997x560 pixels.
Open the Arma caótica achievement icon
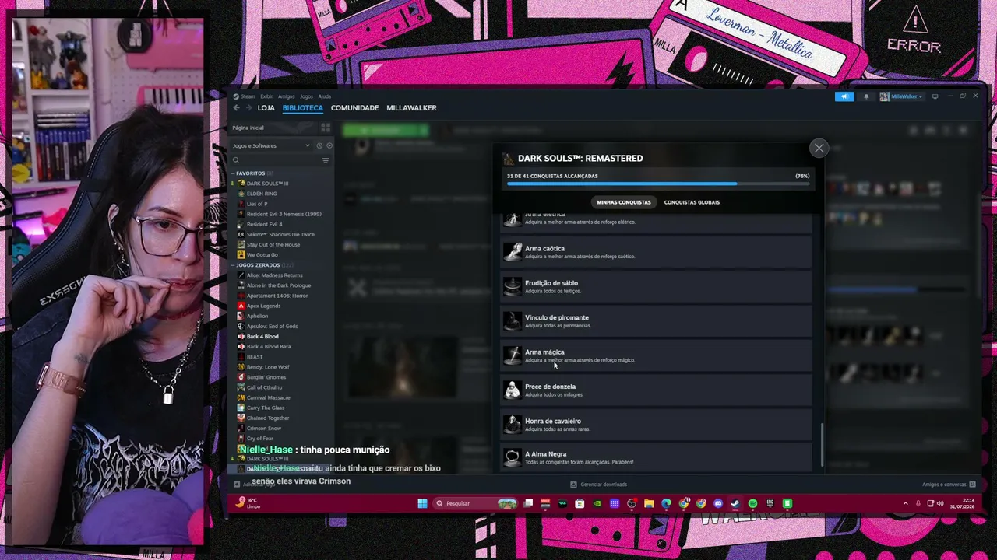click(512, 252)
